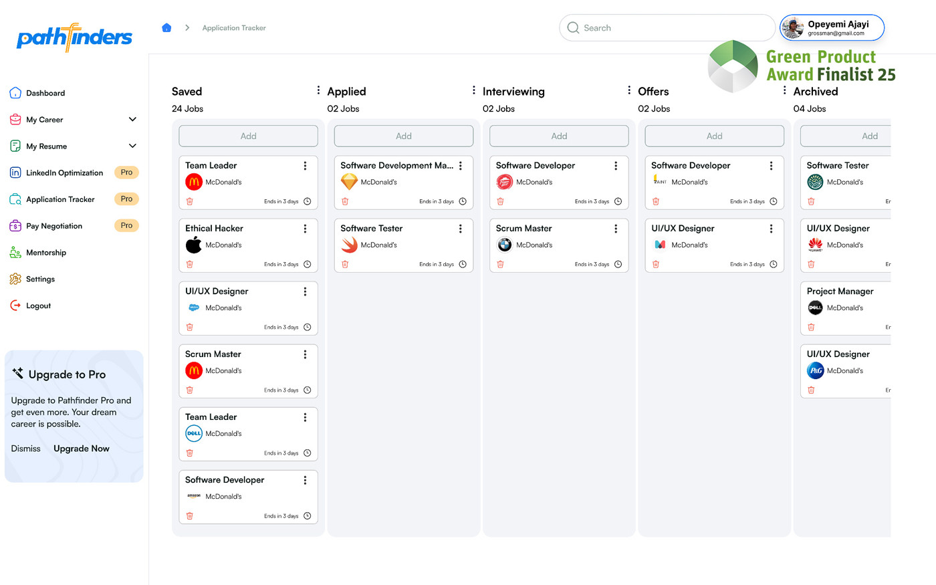Open Dashboard from the sidebar
The width and height of the screenshot is (936, 585).
(x=45, y=93)
